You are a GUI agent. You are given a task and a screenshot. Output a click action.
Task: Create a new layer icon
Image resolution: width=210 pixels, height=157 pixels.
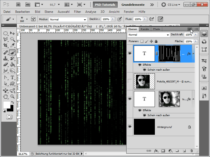coord(184,151)
